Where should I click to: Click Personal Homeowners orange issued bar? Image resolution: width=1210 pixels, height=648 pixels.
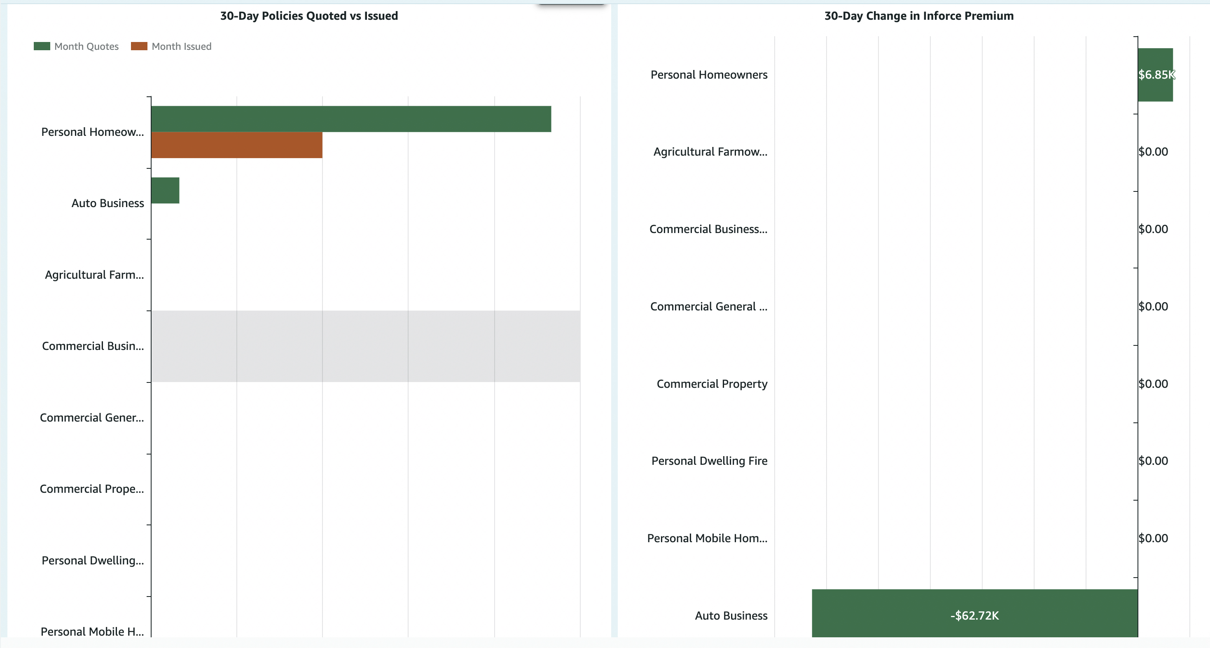(237, 145)
